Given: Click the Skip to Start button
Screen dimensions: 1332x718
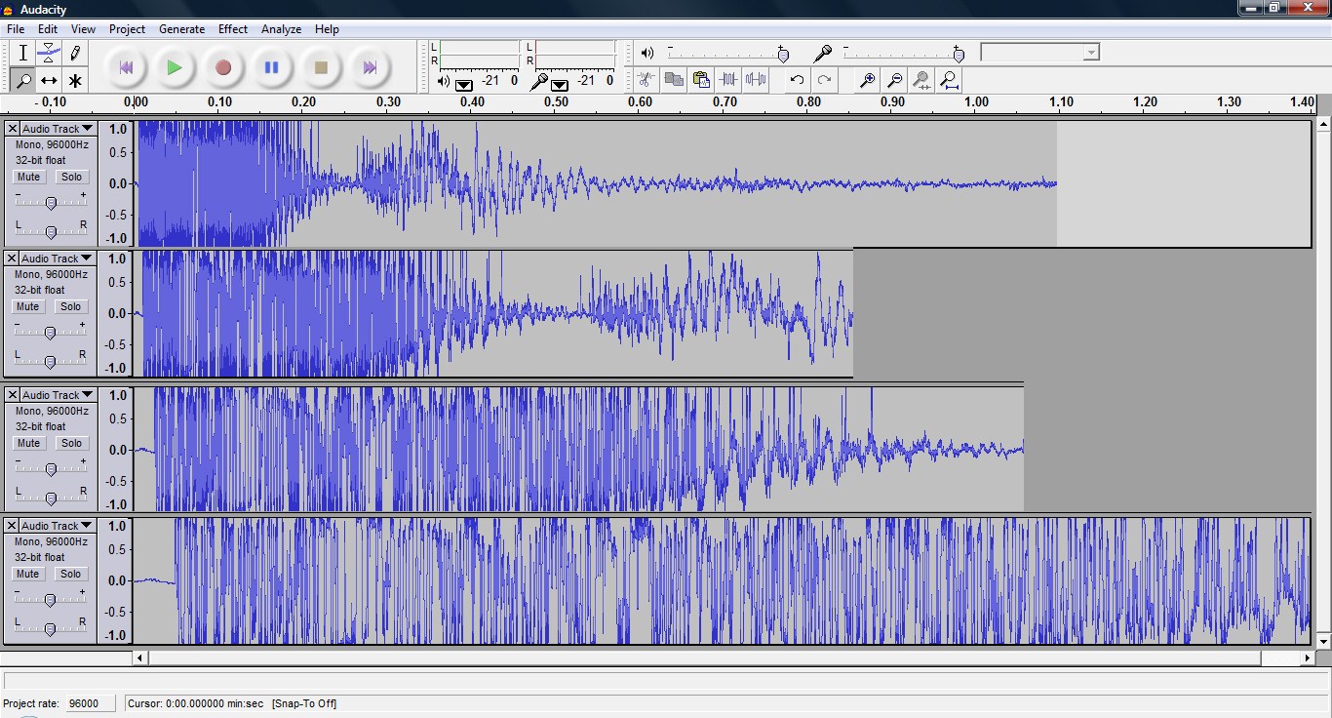Looking at the screenshot, I should click(126, 67).
